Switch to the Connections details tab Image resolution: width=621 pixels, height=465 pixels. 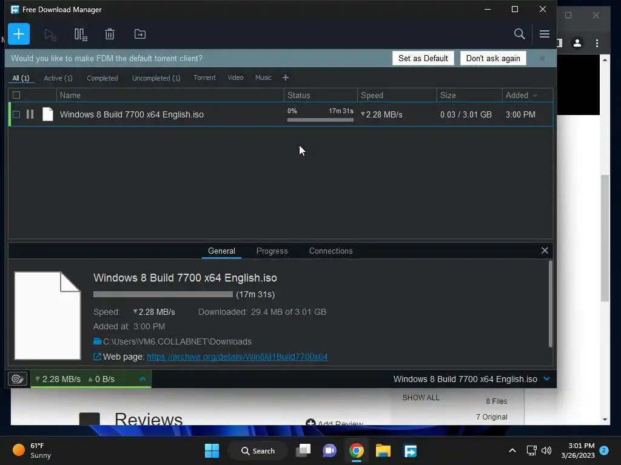(x=331, y=251)
